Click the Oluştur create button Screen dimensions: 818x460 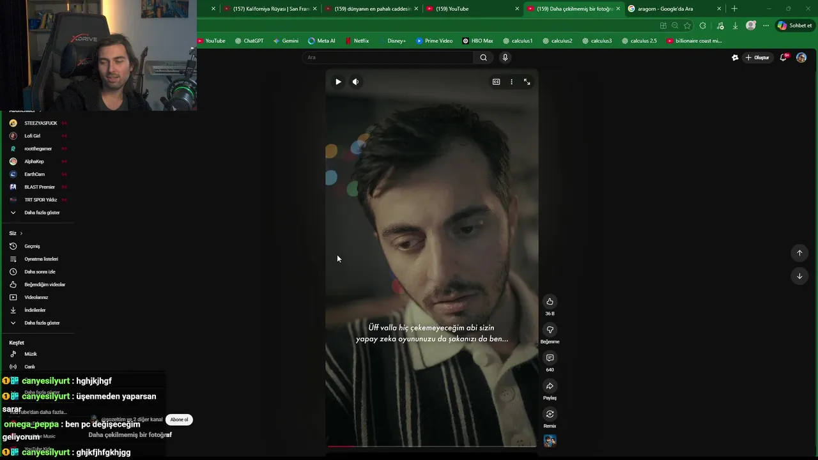[x=757, y=57]
